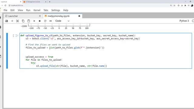This screenshot has width=194, height=109.
Task: Open the File menu
Action: pyautogui.click(x=5, y=10)
